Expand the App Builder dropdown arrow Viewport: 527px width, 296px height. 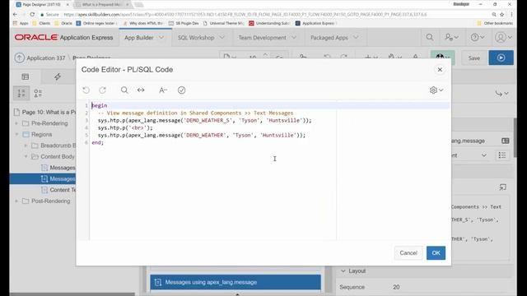[161, 38]
